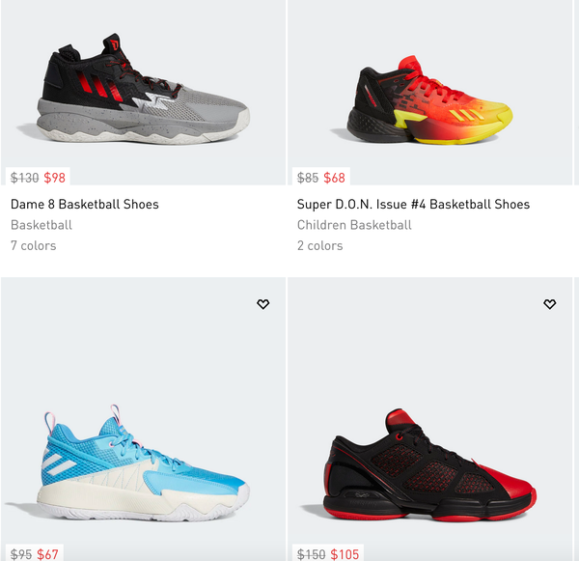Click the crossed-out $150 original price
The height and width of the screenshot is (561, 579).
point(312,554)
